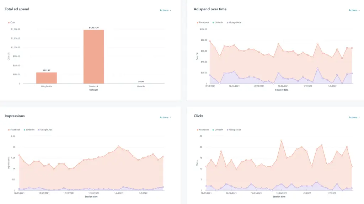Image resolution: width=364 pixels, height=204 pixels.
Task: Toggle Cost legend in Total ad spend
Action: pos(12,22)
